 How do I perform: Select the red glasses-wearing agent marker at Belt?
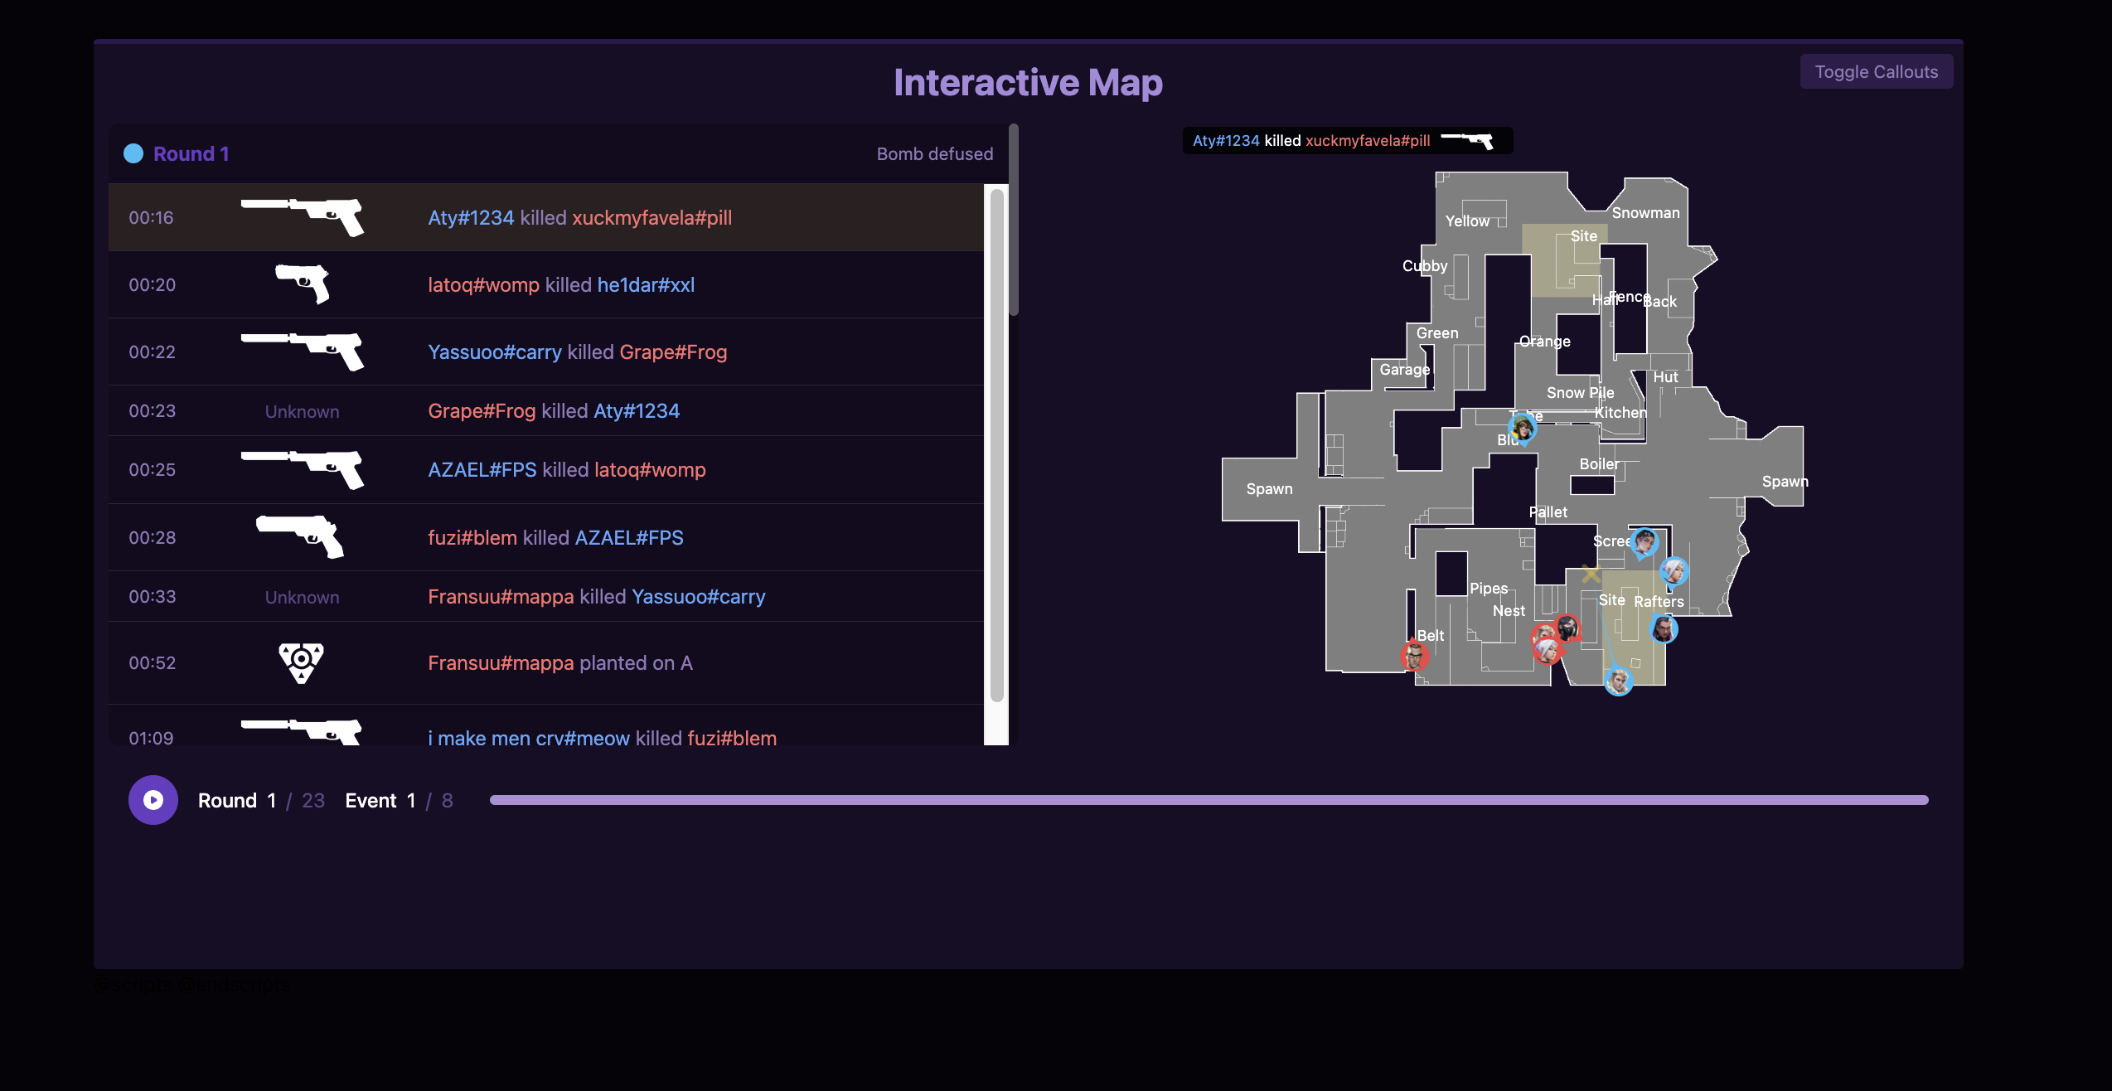[1415, 655]
